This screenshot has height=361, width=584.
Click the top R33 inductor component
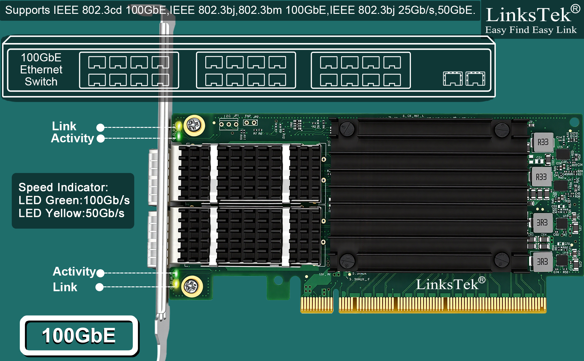(543, 142)
